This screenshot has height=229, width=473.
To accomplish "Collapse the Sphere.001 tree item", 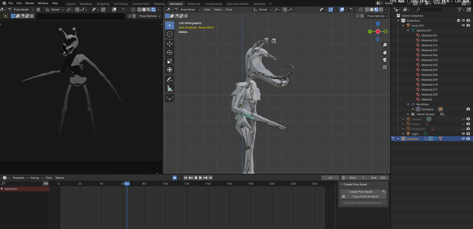I will point(408,30).
